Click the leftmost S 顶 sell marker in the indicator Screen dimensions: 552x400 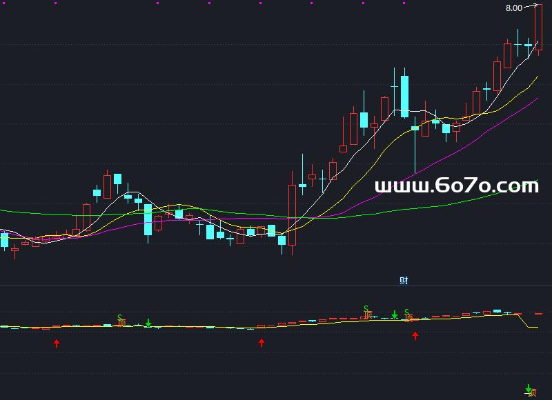121,320
